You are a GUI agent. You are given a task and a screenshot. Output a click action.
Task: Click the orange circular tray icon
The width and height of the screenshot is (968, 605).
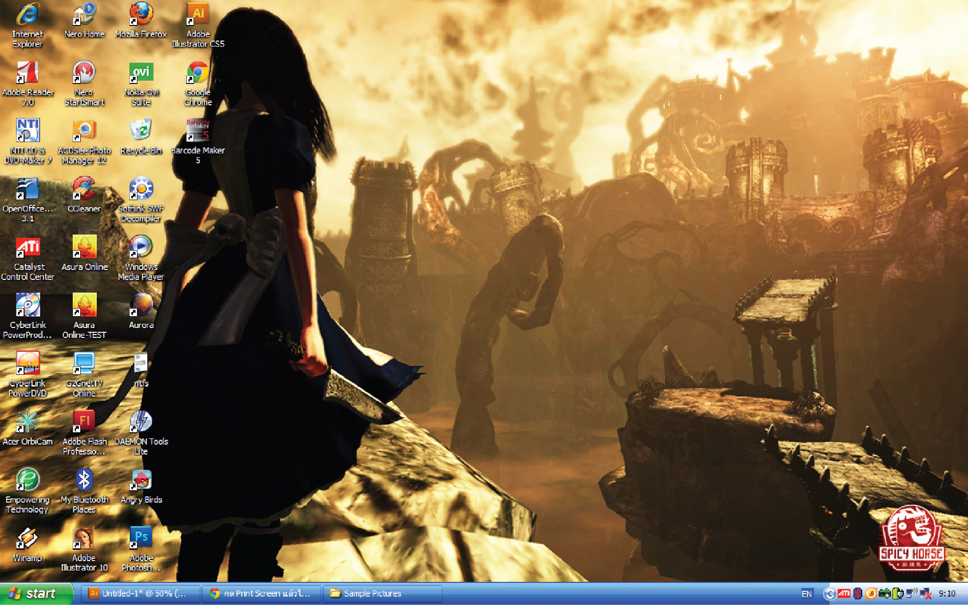(871, 594)
